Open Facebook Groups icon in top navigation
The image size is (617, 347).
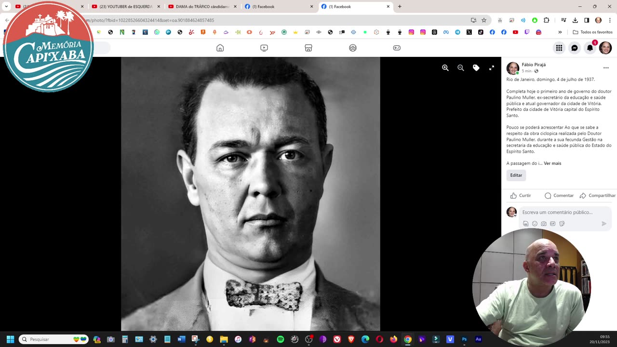tap(353, 48)
